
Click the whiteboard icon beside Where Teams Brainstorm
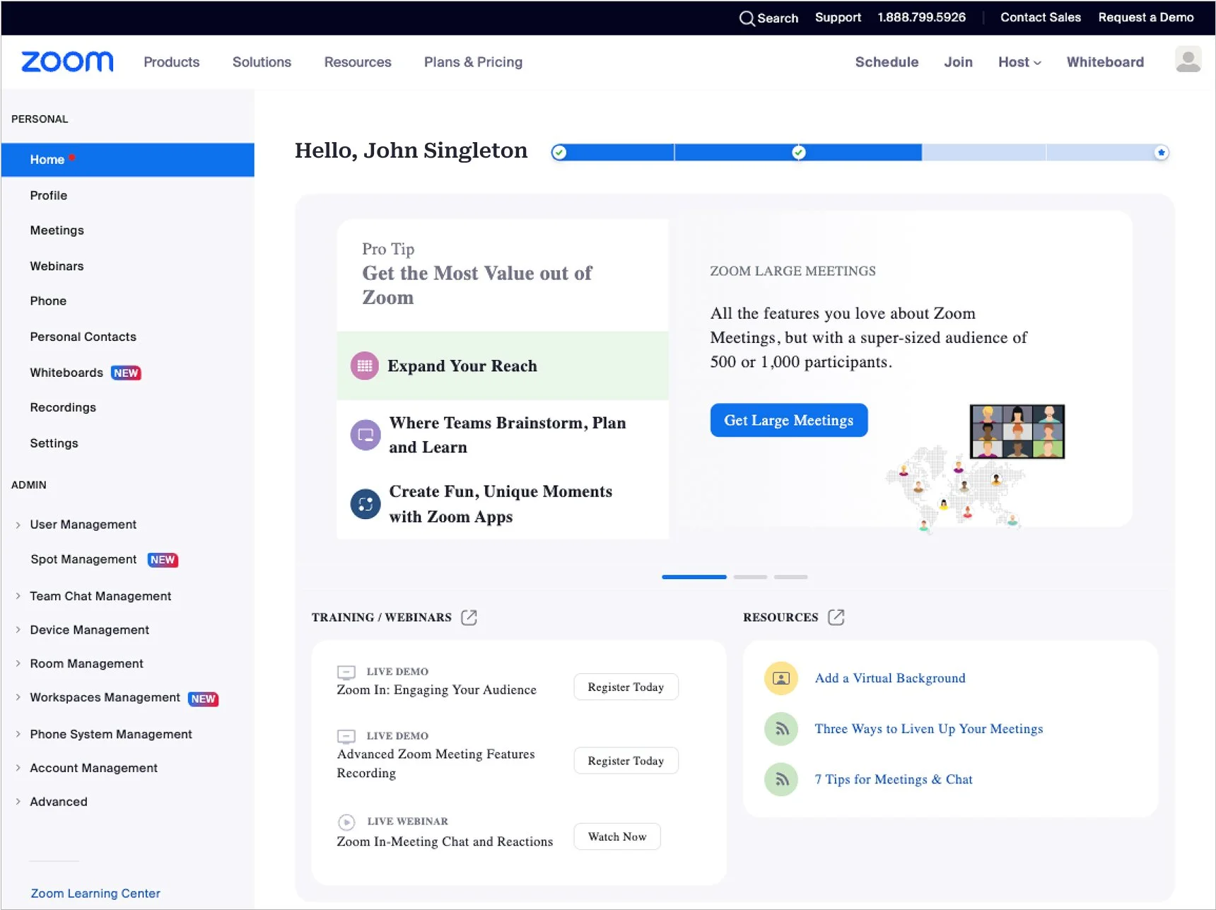tap(366, 435)
